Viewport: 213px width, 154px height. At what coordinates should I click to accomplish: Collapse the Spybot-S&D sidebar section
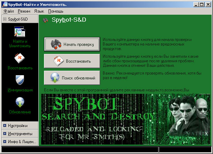[x=5, y=19]
